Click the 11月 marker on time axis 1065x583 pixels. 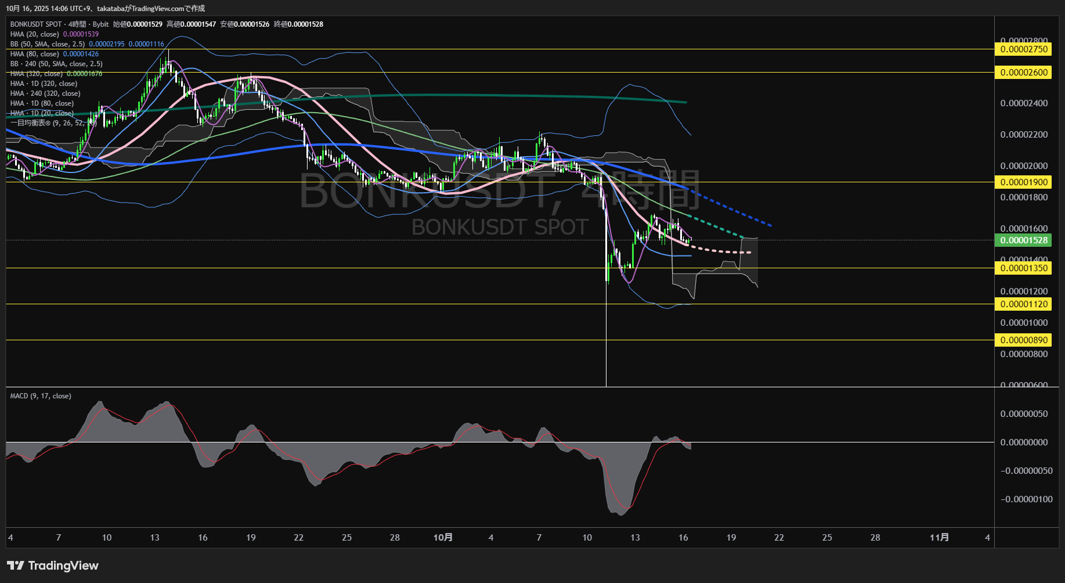(939, 538)
